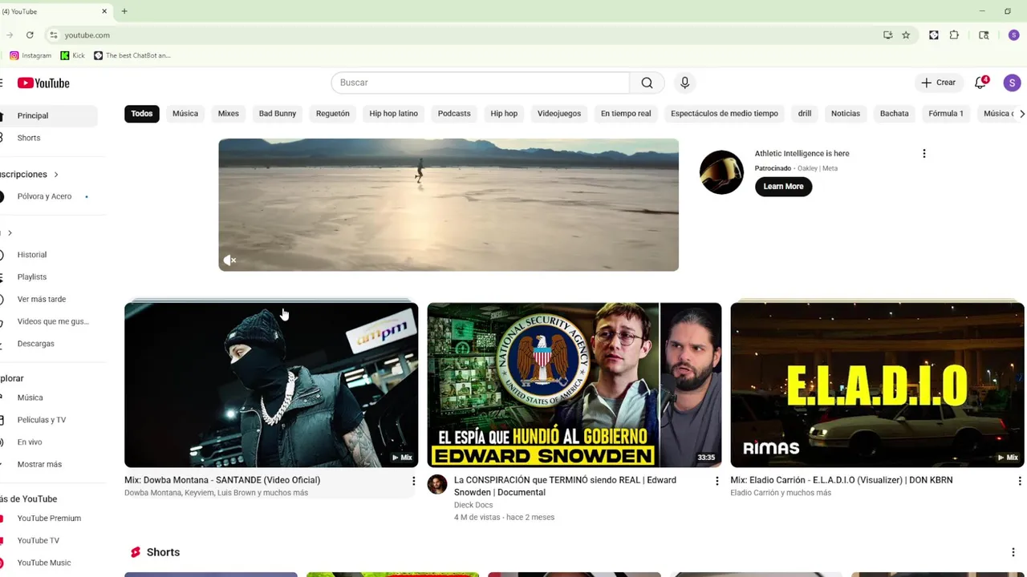
Task: Close the YouTube browser tab
Action: click(104, 11)
